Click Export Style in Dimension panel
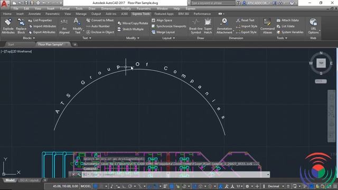The image size is (338, 190). 247,32
